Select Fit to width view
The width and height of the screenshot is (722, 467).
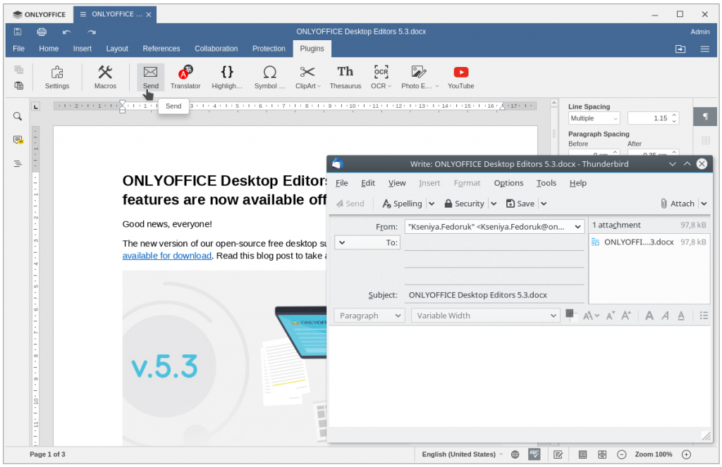(602, 454)
